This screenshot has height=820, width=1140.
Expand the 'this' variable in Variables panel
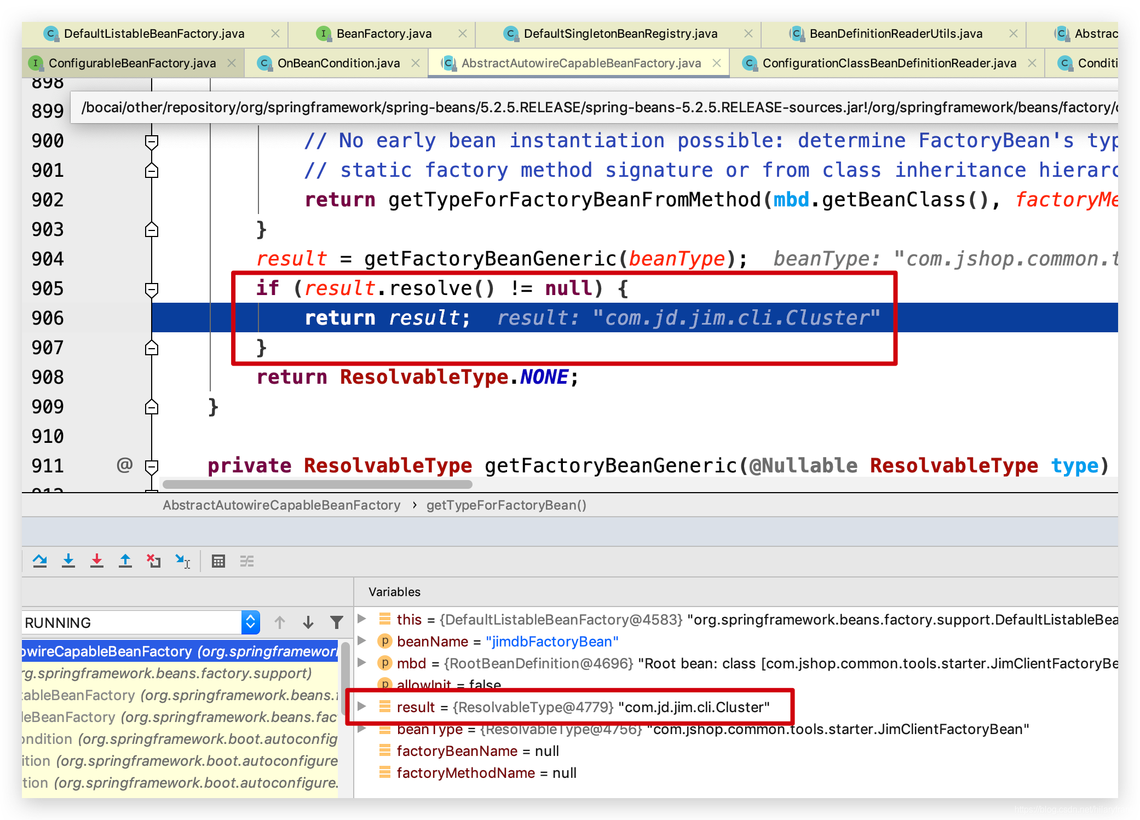[362, 619]
